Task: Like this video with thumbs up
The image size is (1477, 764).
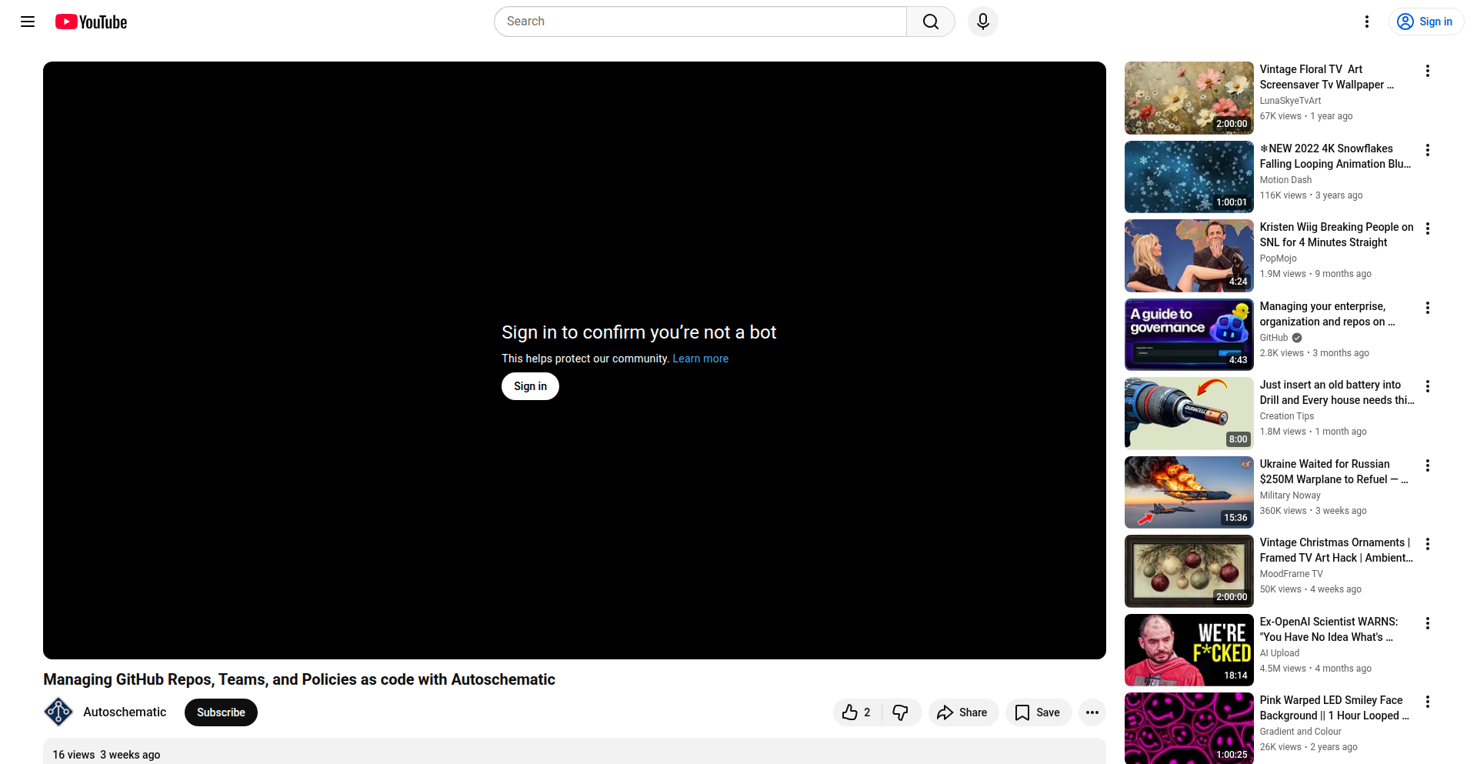Action: point(858,712)
